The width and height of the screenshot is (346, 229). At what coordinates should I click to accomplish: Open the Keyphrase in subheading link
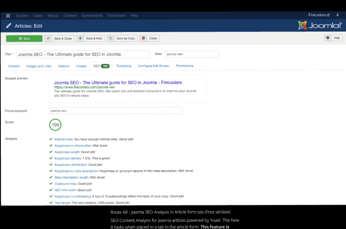coord(73,197)
